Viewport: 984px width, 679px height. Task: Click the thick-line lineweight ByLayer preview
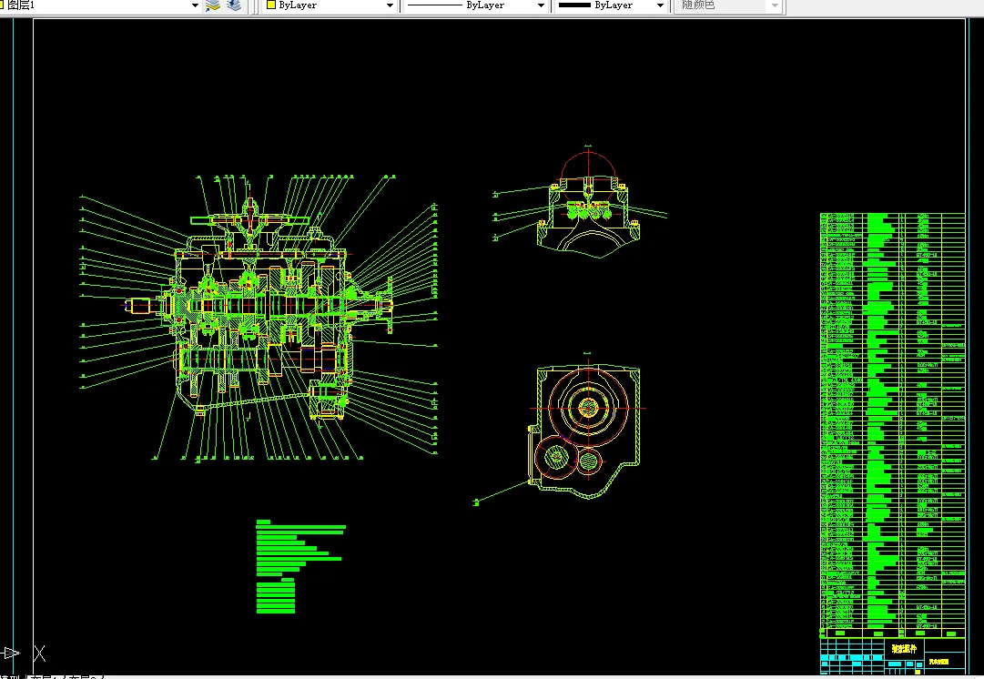575,5
